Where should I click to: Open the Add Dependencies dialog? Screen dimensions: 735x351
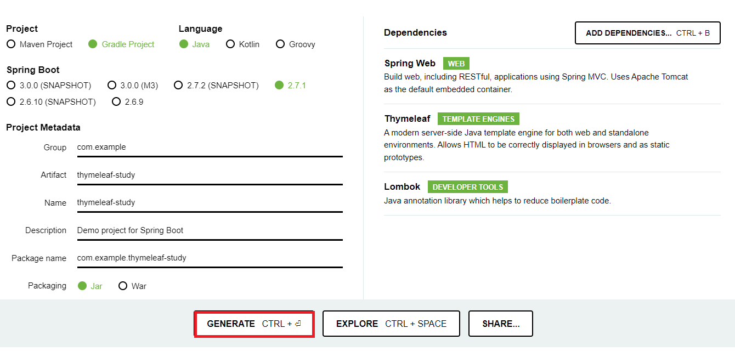[647, 33]
